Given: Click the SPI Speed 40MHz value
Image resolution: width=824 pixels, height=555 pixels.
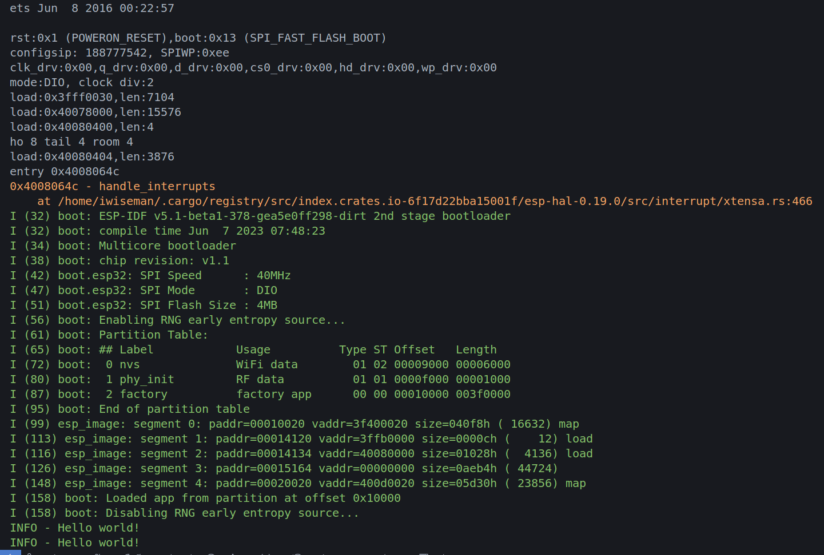Looking at the screenshot, I should click(x=274, y=275).
